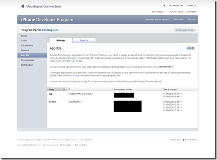Open the ADC Member Site link

(176, 6)
